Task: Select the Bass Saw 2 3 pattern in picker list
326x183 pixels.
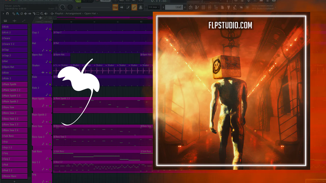Action: click(14, 124)
